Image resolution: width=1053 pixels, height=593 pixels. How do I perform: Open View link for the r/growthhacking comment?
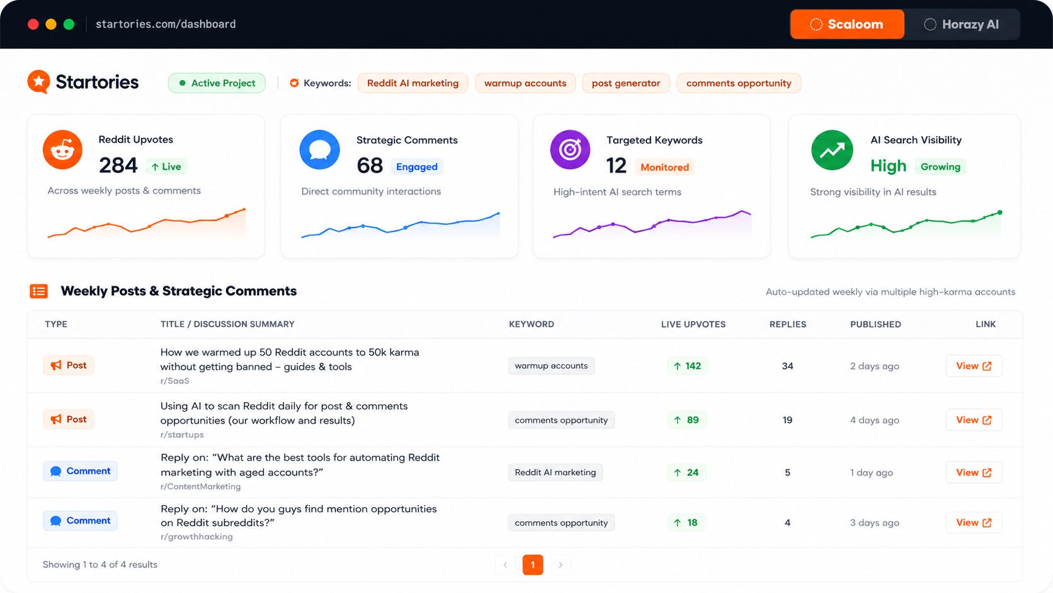(x=974, y=523)
